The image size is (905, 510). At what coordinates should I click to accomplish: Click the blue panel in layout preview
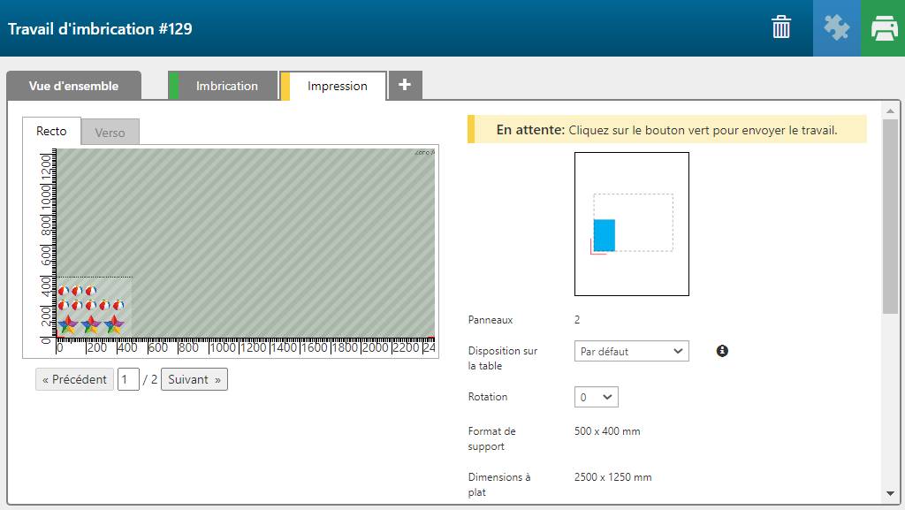point(604,235)
